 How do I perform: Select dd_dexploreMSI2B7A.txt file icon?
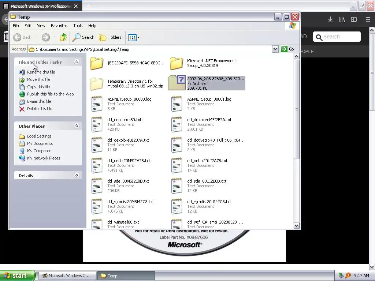(177, 124)
